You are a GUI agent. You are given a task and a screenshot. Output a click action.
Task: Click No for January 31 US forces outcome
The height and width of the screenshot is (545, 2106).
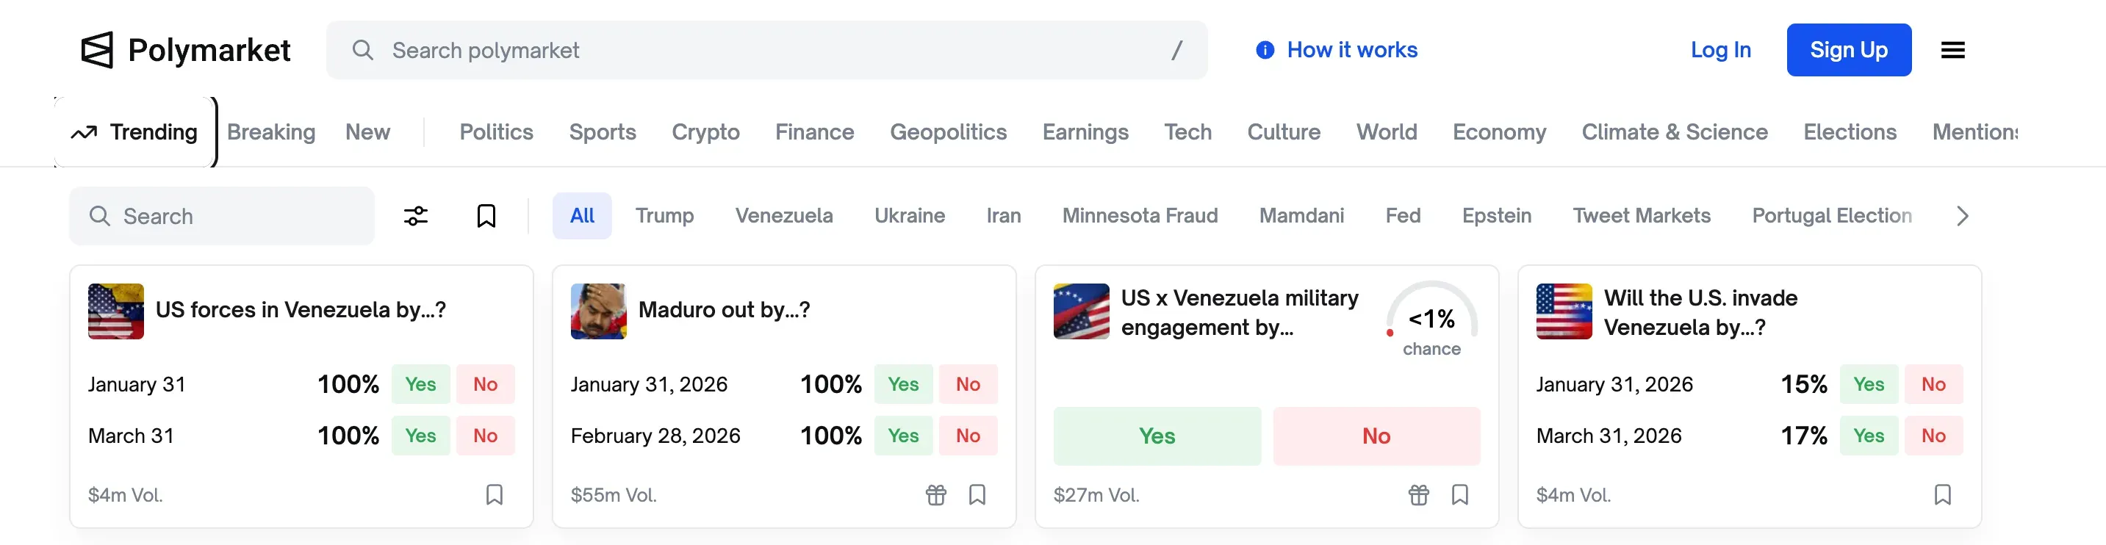tap(485, 384)
